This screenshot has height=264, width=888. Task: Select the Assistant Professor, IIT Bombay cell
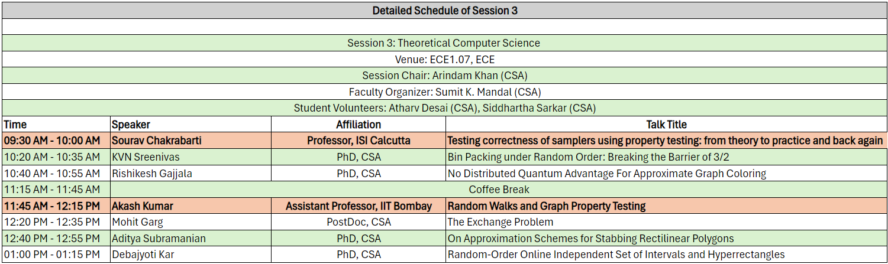(359, 206)
